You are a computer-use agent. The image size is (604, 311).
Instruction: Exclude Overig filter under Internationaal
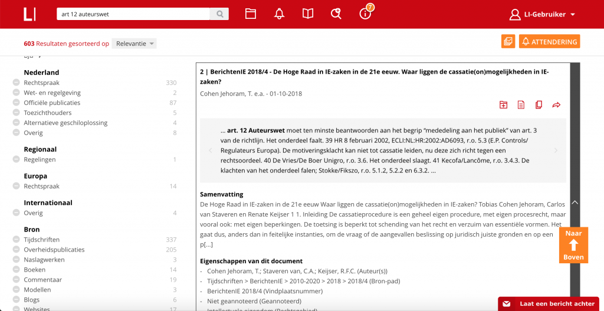[16, 213]
